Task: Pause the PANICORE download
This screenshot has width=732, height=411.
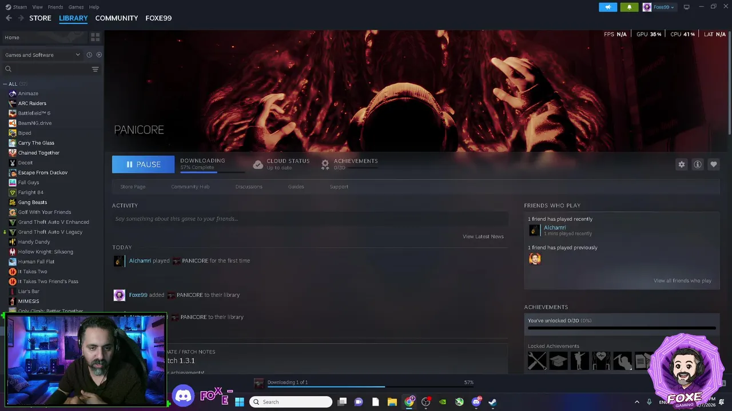Action: (143, 164)
